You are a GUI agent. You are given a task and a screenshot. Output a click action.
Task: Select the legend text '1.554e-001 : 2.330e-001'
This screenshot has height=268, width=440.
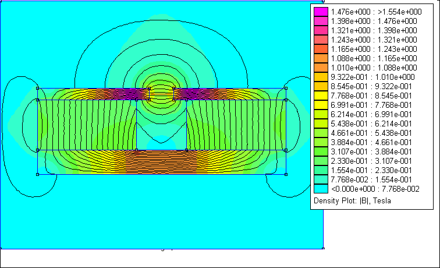(371, 170)
